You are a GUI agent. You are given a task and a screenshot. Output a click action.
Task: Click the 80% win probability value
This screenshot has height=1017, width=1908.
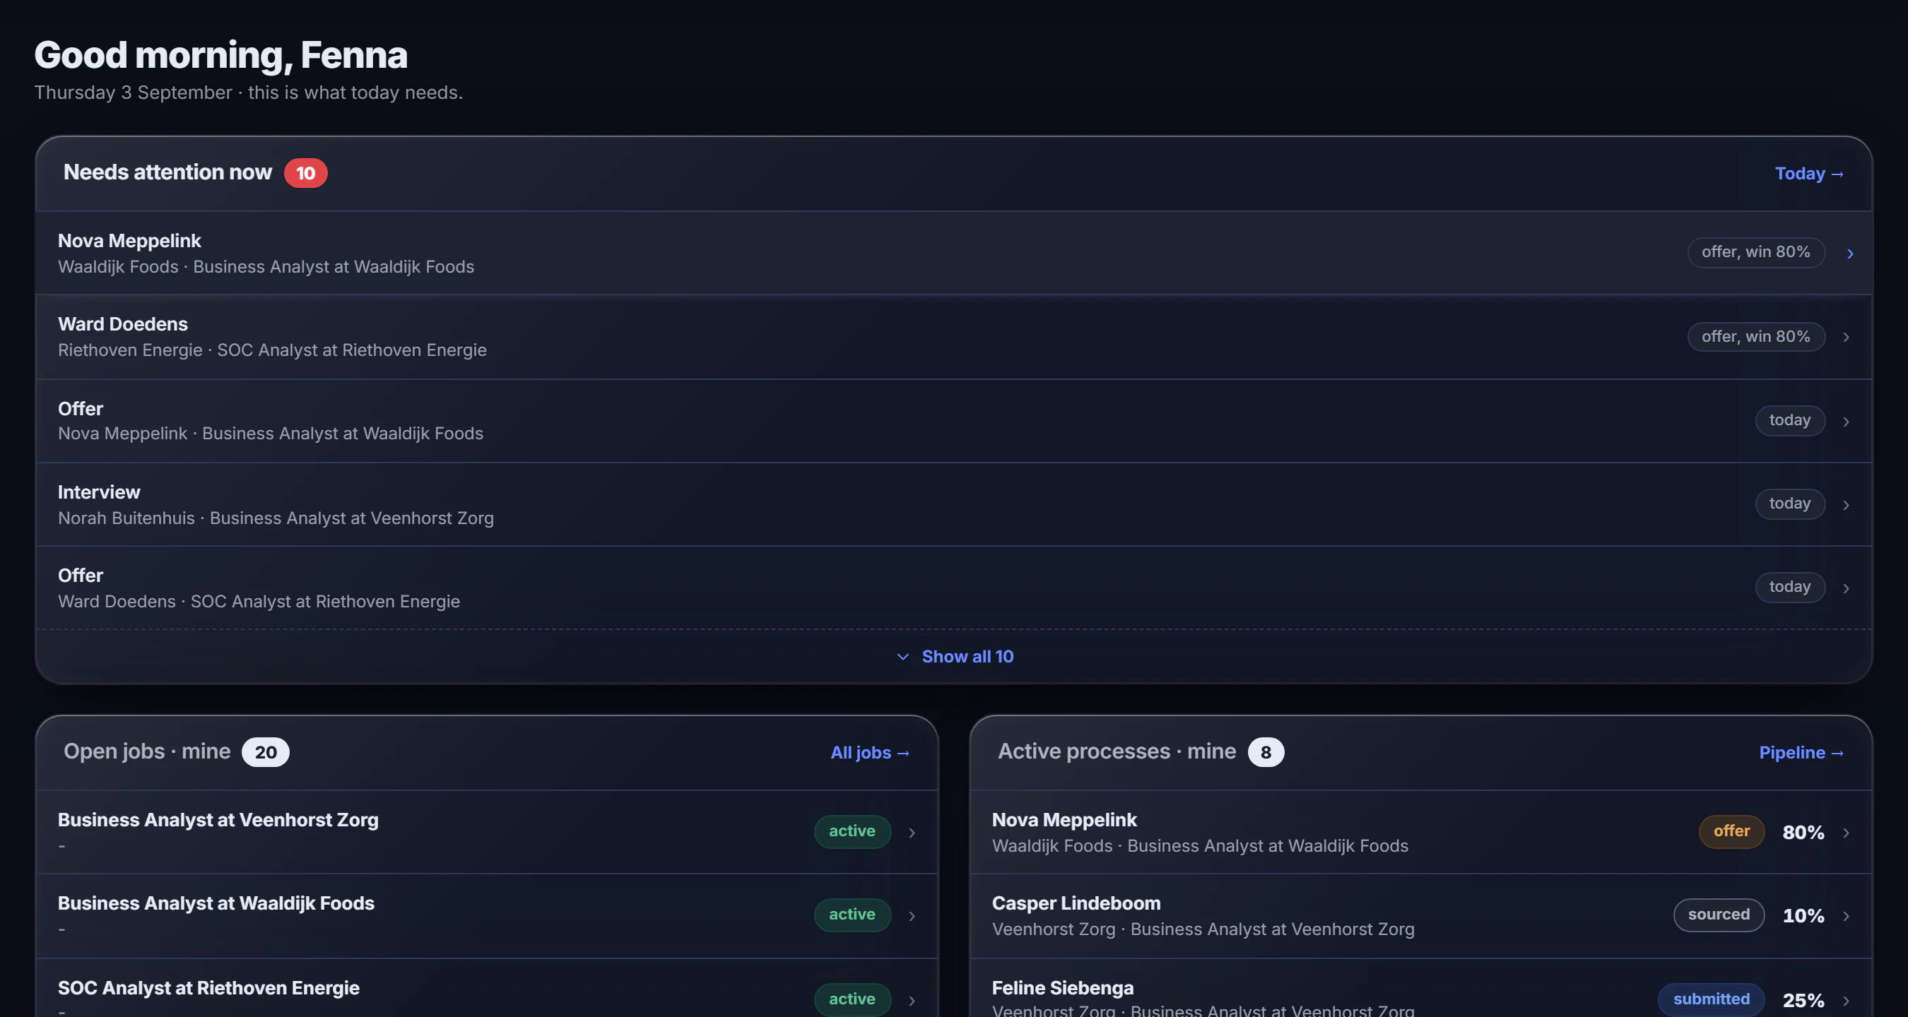click(1803, 833)
